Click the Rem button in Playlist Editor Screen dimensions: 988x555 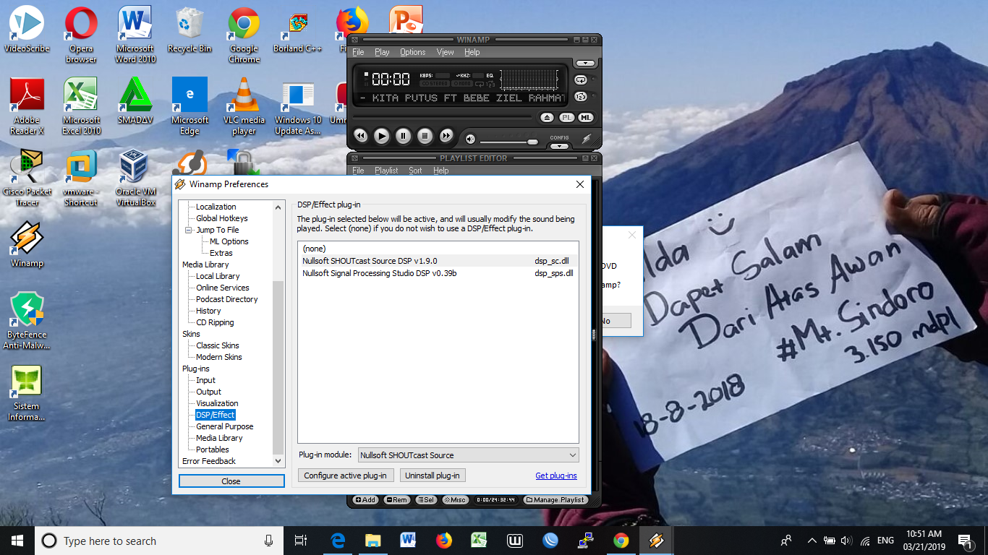[396, 500]
